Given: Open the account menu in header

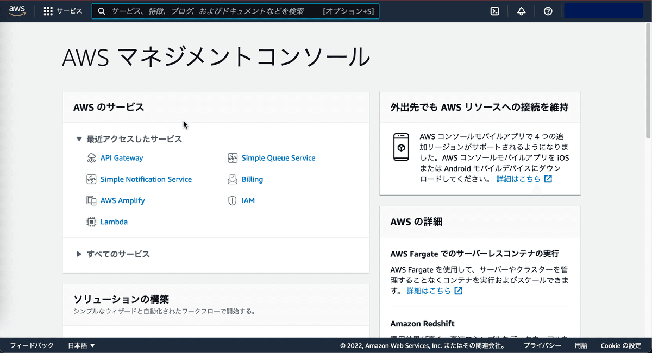Looking at the screenshot, I should coord(604,11).
